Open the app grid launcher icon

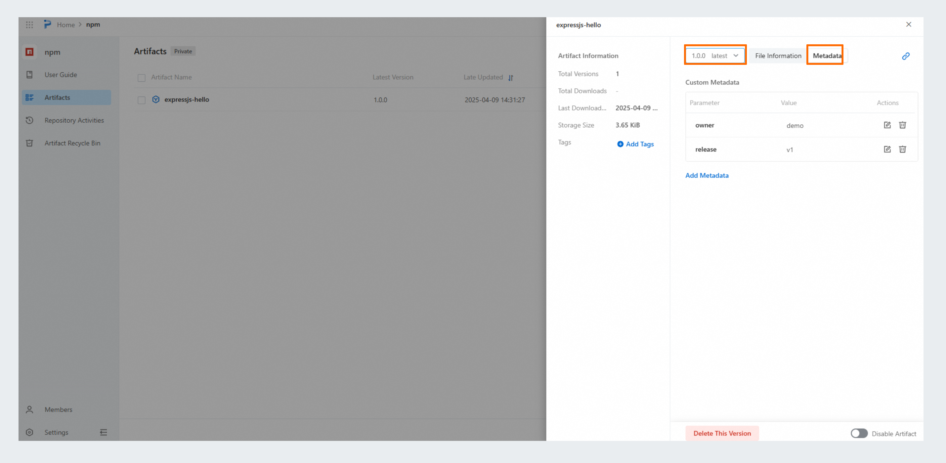[29, 25]
